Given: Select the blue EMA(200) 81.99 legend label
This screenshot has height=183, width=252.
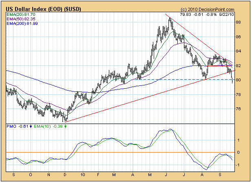Looking at the screenshot, I should [x=22, y=24].
